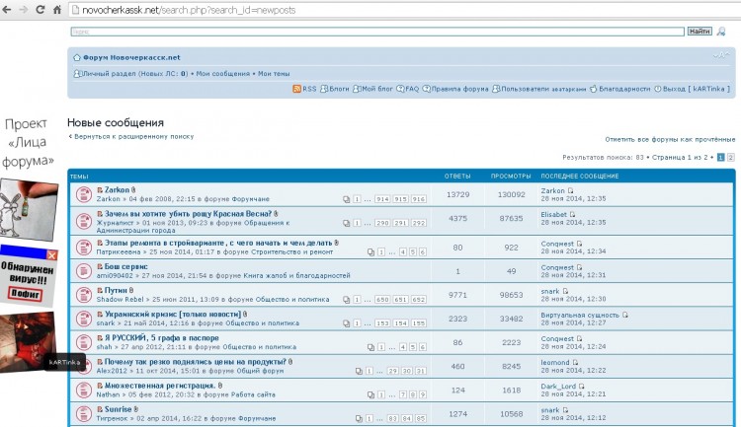
Task: Open page 652 of Путин topic
Action: tap(418, 300)
